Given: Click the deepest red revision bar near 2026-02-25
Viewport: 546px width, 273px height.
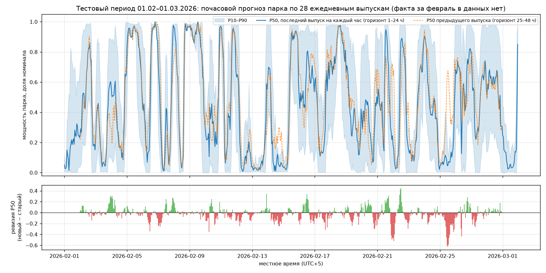Looking at the screenshot, I should coord(448,229).
